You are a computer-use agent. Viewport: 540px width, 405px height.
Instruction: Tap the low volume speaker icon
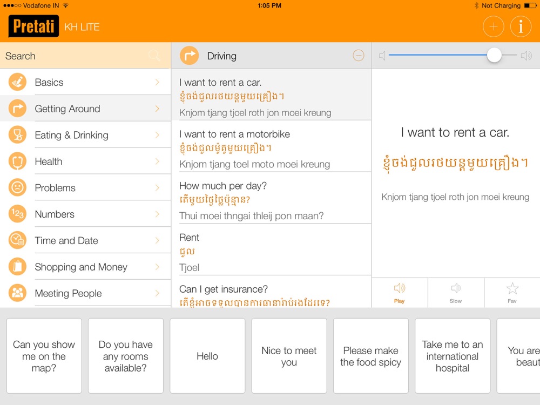382,56
